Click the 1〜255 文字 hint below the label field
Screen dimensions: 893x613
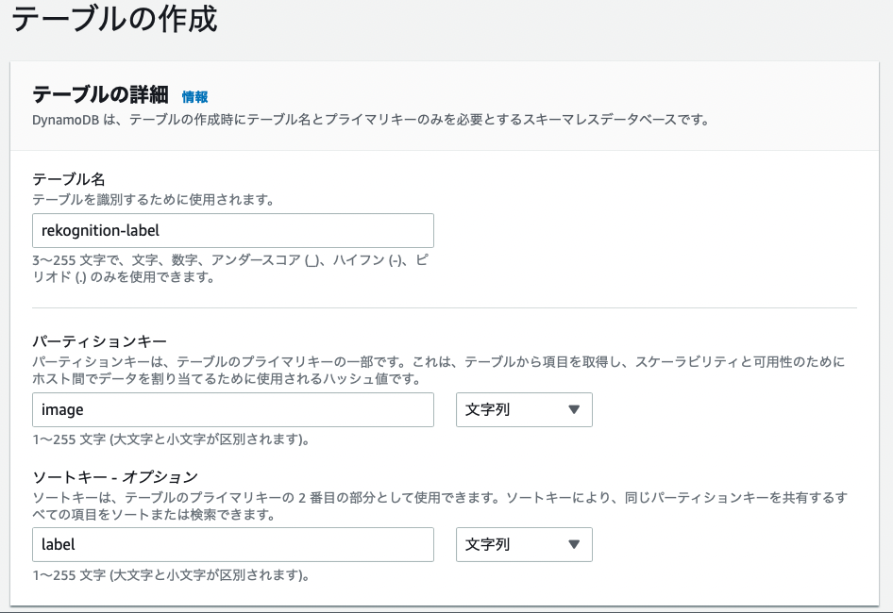coord(171,575)
